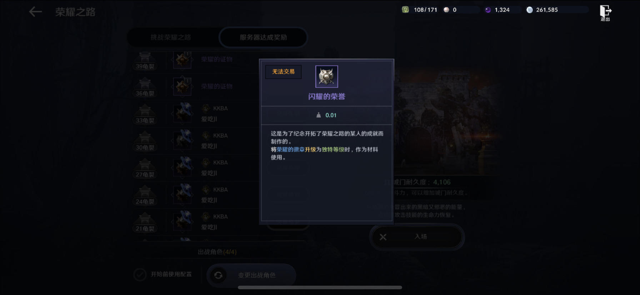This screenshot has height=295, width=640.
Task: Tap the 21龟裂 stage icon
Action: pos(145,222)
